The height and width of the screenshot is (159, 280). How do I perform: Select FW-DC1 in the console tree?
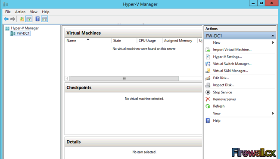click(x=23, y=33)
